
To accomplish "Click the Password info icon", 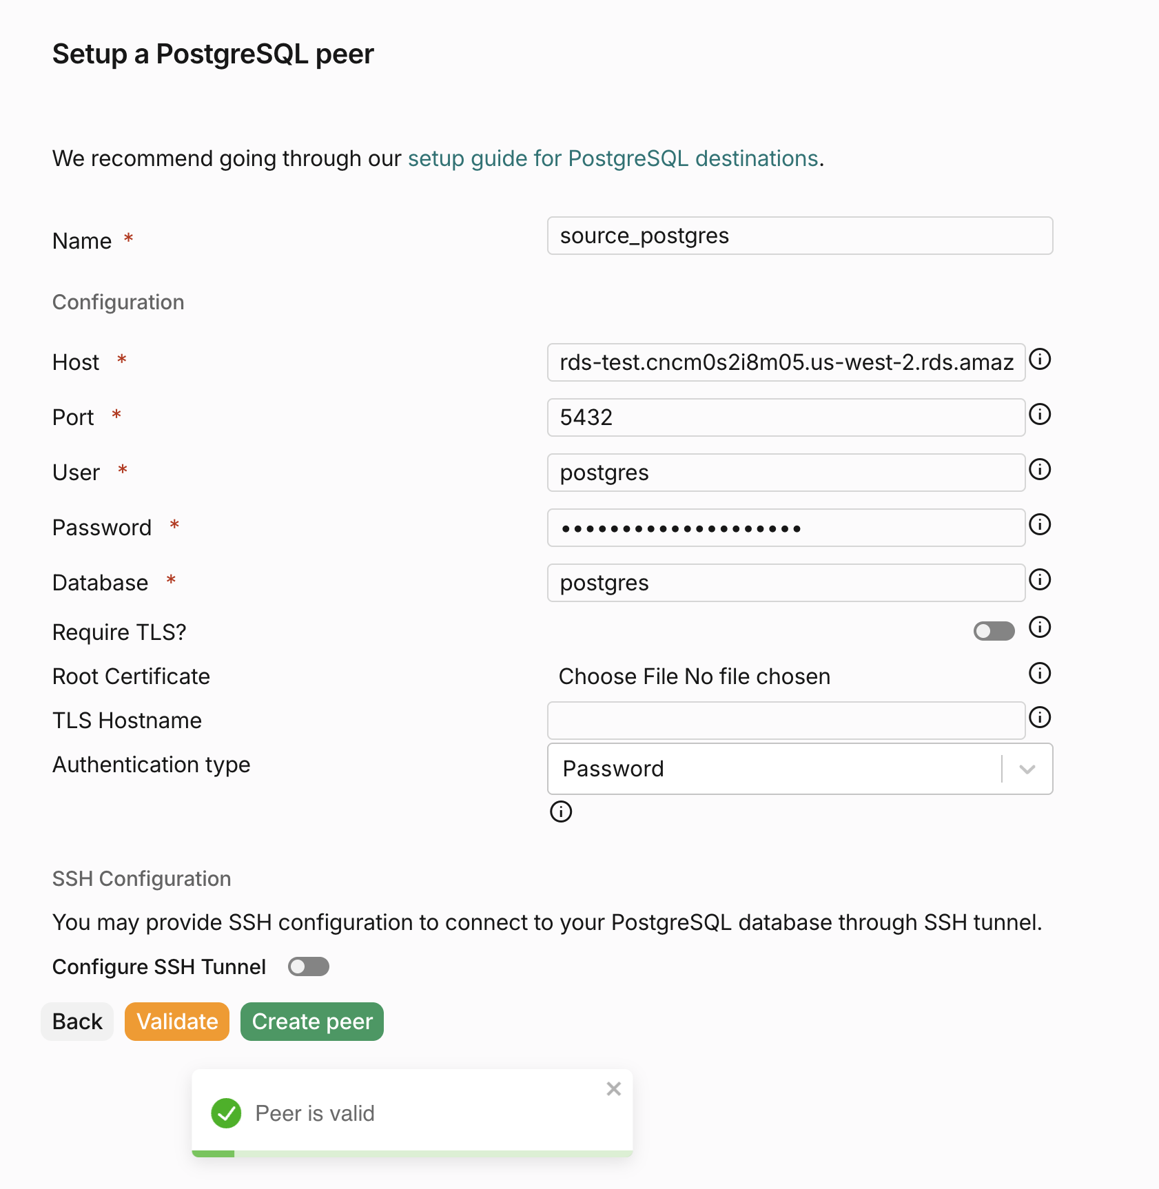I will click(x=1040, y=525).
